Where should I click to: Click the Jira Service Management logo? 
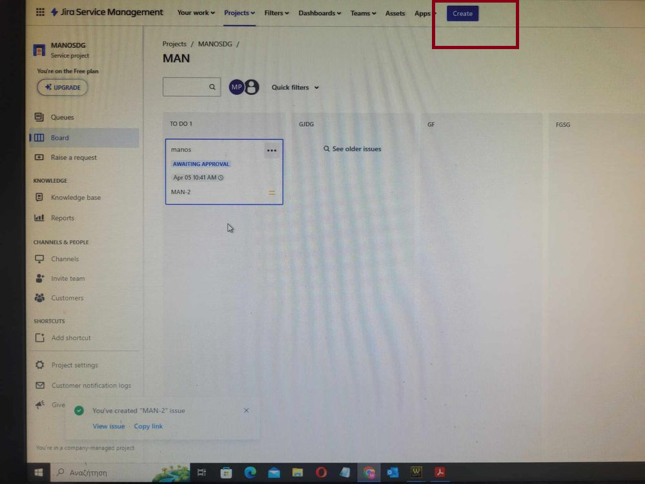pos(107,12)
